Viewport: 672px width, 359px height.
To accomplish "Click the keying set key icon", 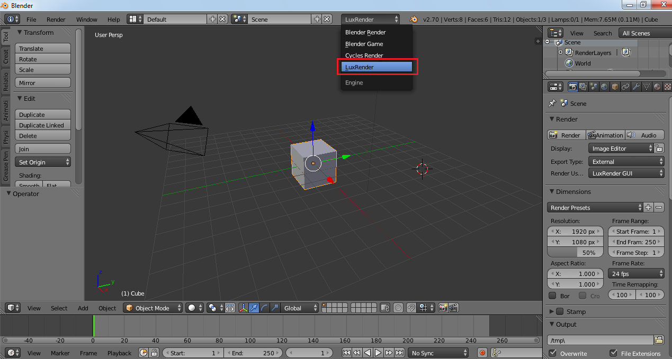I will [x=496, y=353].
